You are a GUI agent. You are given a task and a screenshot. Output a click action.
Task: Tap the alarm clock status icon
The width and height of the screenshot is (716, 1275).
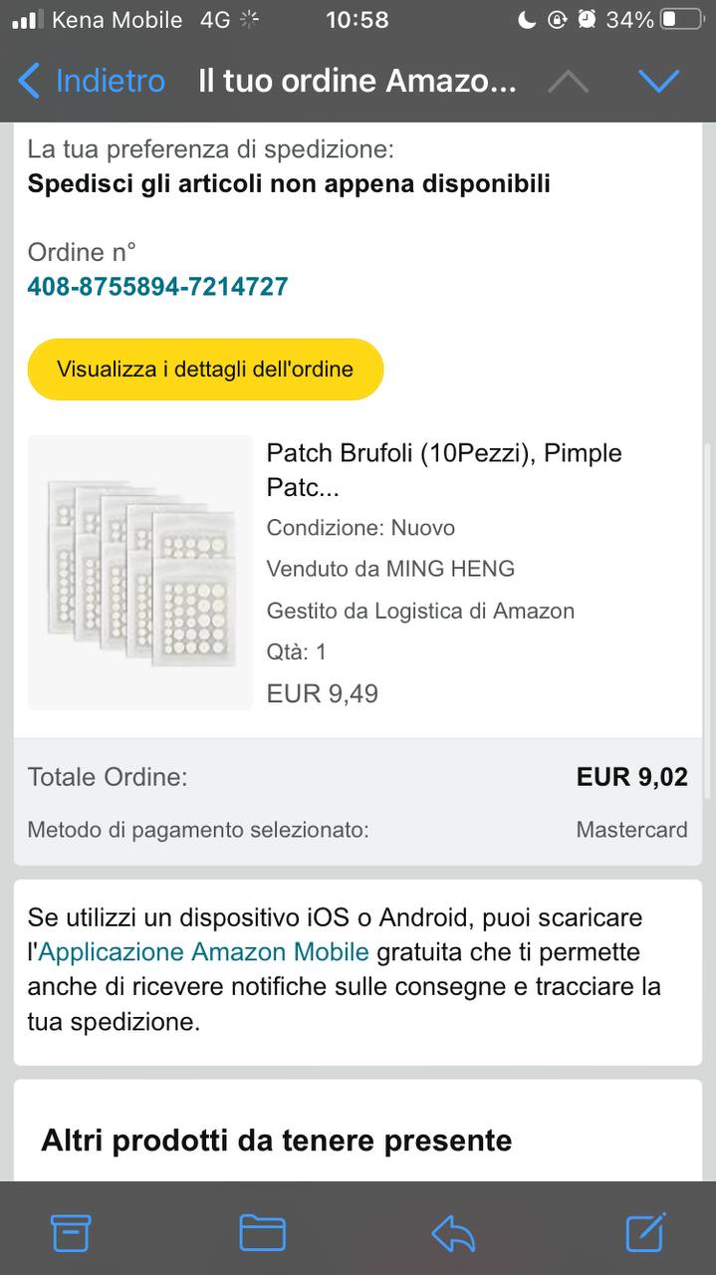click(x=588, y=19)
